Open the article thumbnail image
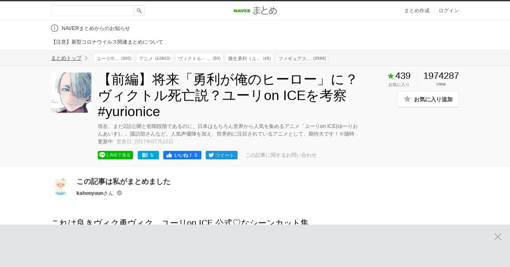The image size is (510, 267). point(71,92)
